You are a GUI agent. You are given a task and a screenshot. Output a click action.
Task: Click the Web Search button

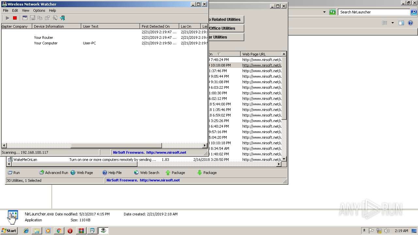click(147, 173)
